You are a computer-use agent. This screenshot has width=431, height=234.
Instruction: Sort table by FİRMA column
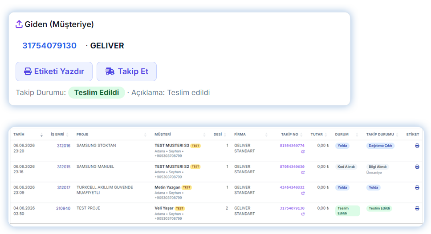[x=266, y=135]
